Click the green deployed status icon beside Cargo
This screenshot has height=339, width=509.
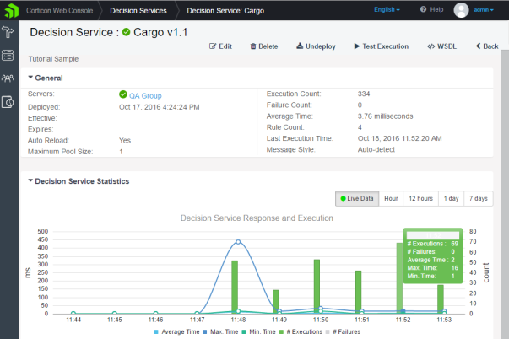click(126, 32)
